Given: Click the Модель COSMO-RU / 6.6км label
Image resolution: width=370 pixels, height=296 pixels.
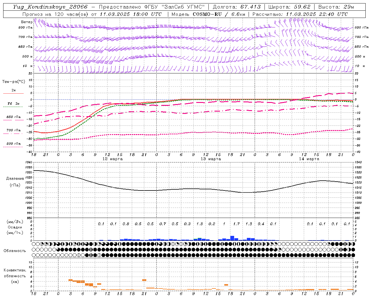Looking at the screenshot, I should [208, 14].
